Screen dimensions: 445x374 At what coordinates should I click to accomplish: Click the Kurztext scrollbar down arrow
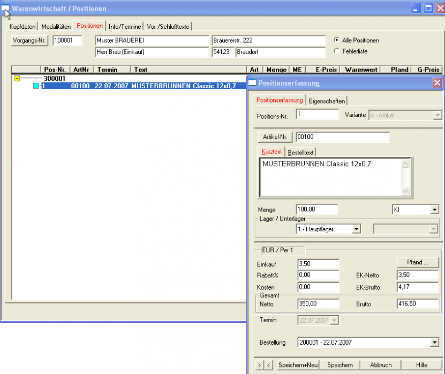[x=405, y=191]
